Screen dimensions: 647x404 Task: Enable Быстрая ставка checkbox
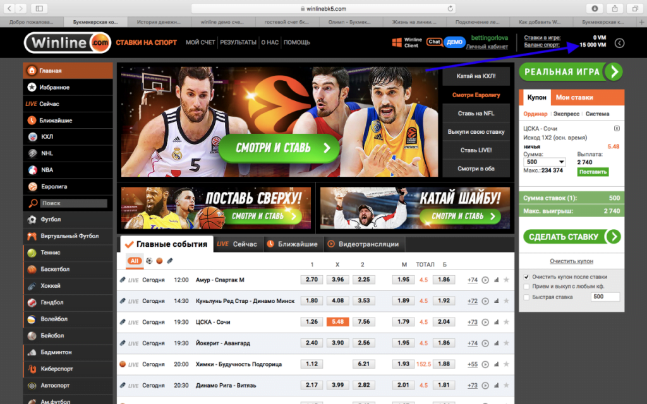click(x=526, y=297)
